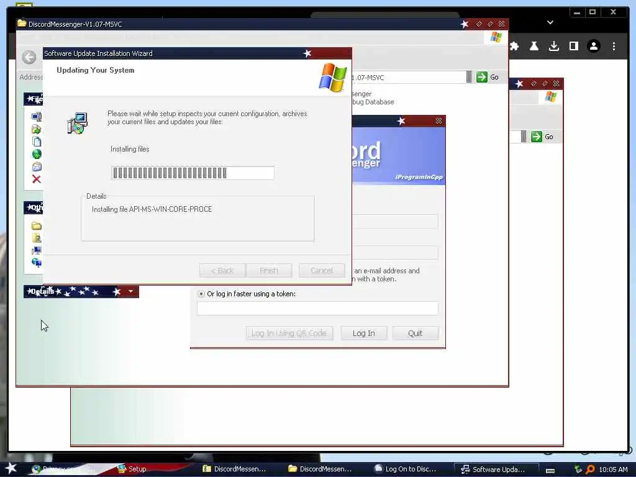Click the top File tasks icon with the monitor
Viewport: 636px width, 477px height.
click(x=37, y=117)
